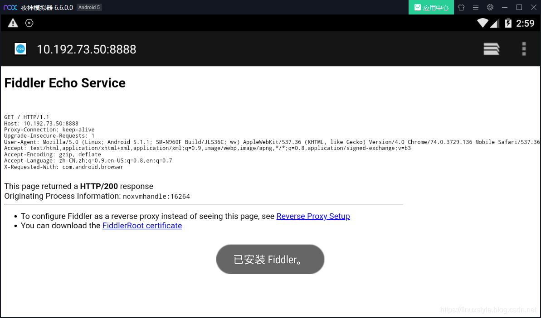Open the browser three-dot overflow menu
This screenshot has width=541, height=318.
pyautogui.click(x=524, y=49)
